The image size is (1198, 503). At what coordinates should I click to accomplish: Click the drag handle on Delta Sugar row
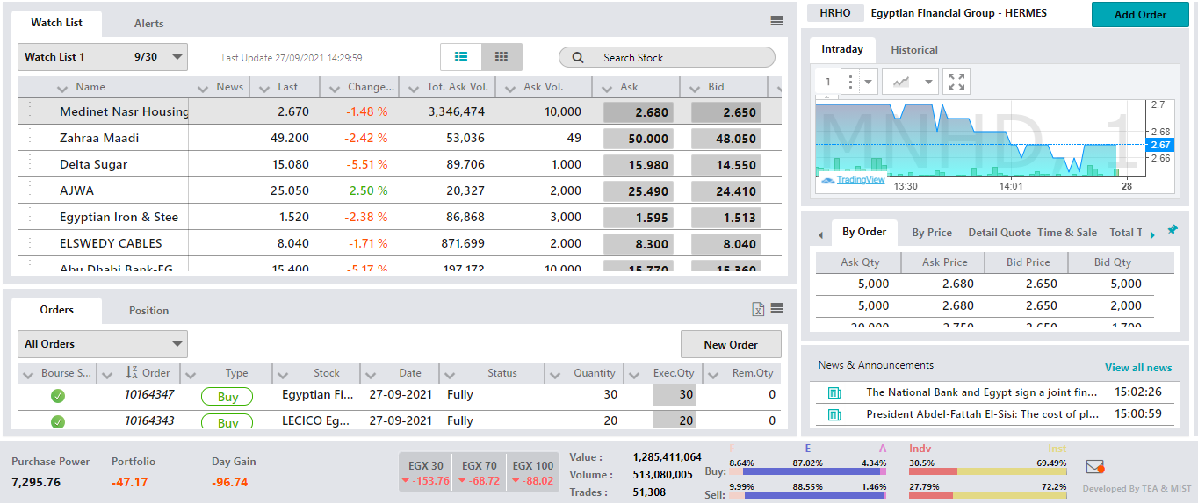[x=28, y=163]
